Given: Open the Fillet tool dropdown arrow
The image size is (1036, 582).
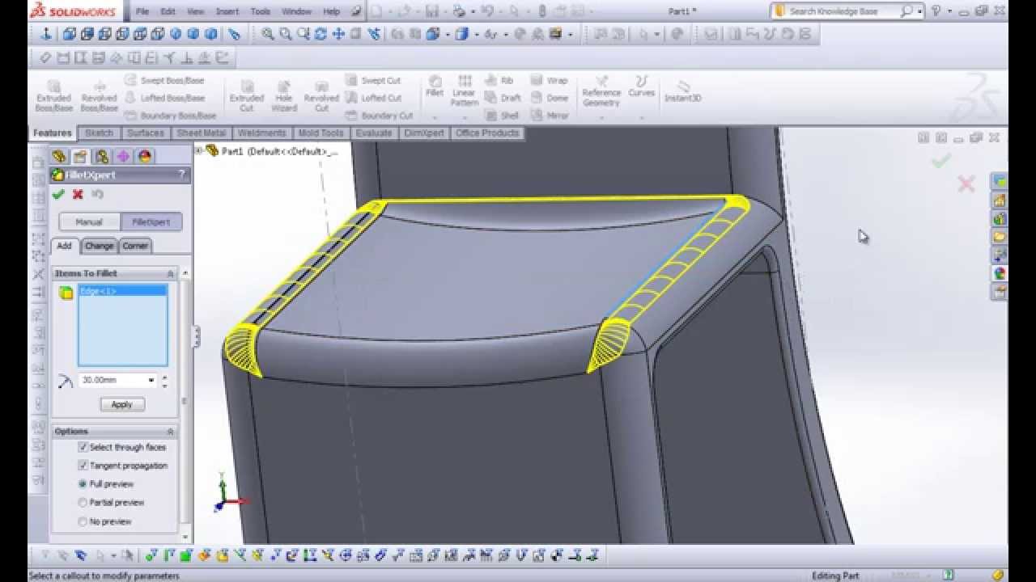Looking at the screenshot, I should click(x=435, y=116).
